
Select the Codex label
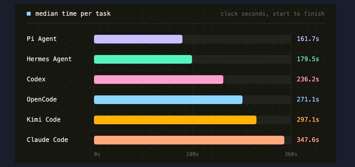[36, 79]
